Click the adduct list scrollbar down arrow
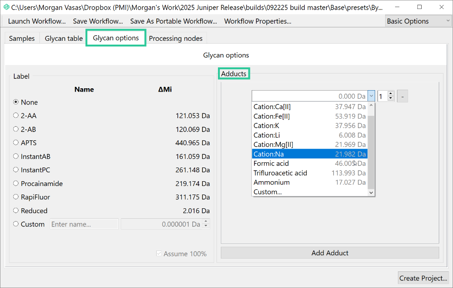Image resolution: width=453 pixels, height=288 pixels. [371, 193]
